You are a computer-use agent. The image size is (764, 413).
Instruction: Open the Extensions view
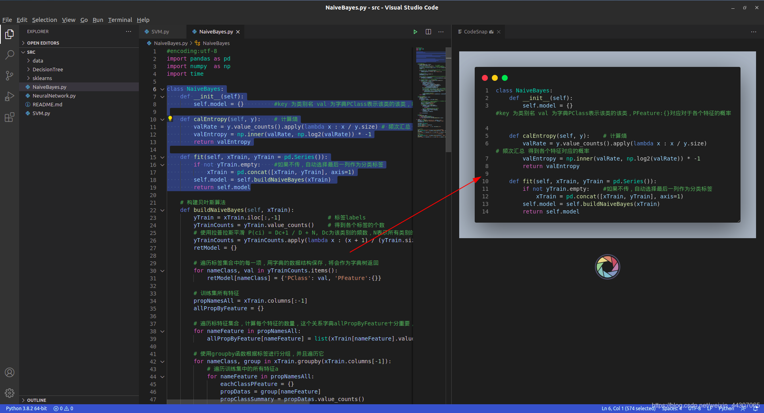pos(10,117)
